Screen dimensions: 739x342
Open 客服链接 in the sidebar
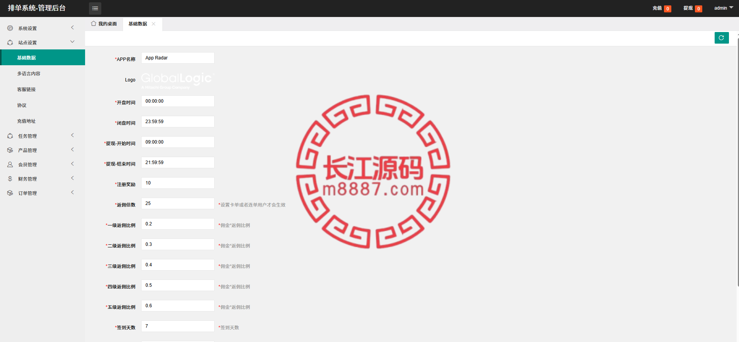pos(43,89)
